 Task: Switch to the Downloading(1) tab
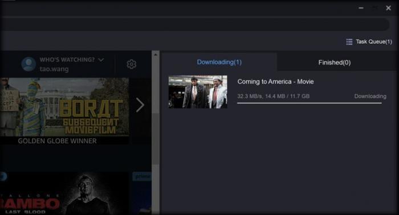point(219,62)
